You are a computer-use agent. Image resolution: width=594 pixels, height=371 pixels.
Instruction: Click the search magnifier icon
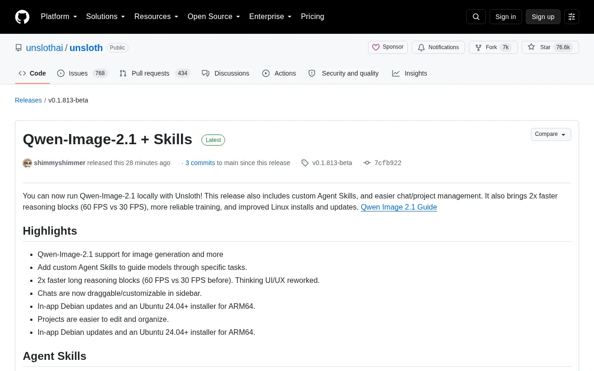coord(476,17)
